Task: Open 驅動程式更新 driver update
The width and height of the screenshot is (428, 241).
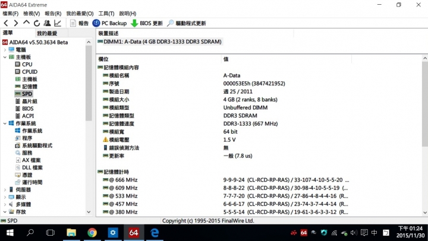Action: [x=187, y=23]
